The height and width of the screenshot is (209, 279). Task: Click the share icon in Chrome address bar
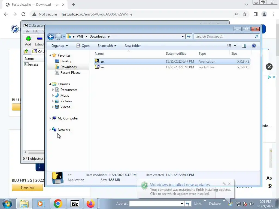pos(236,14)
